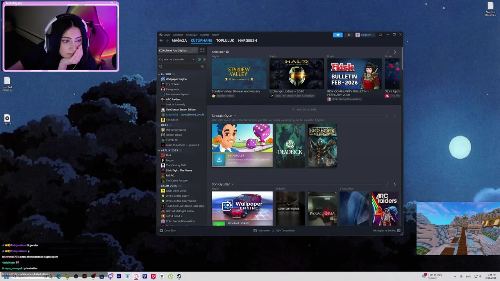Click RISK: Global Domination news link
The height and width of the screenshot is (281, 500).
(344, 99)
